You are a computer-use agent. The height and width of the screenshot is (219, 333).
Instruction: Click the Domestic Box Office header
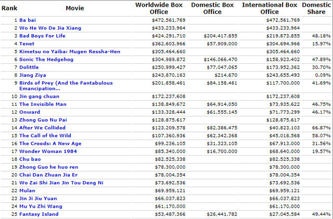[212, 8]
